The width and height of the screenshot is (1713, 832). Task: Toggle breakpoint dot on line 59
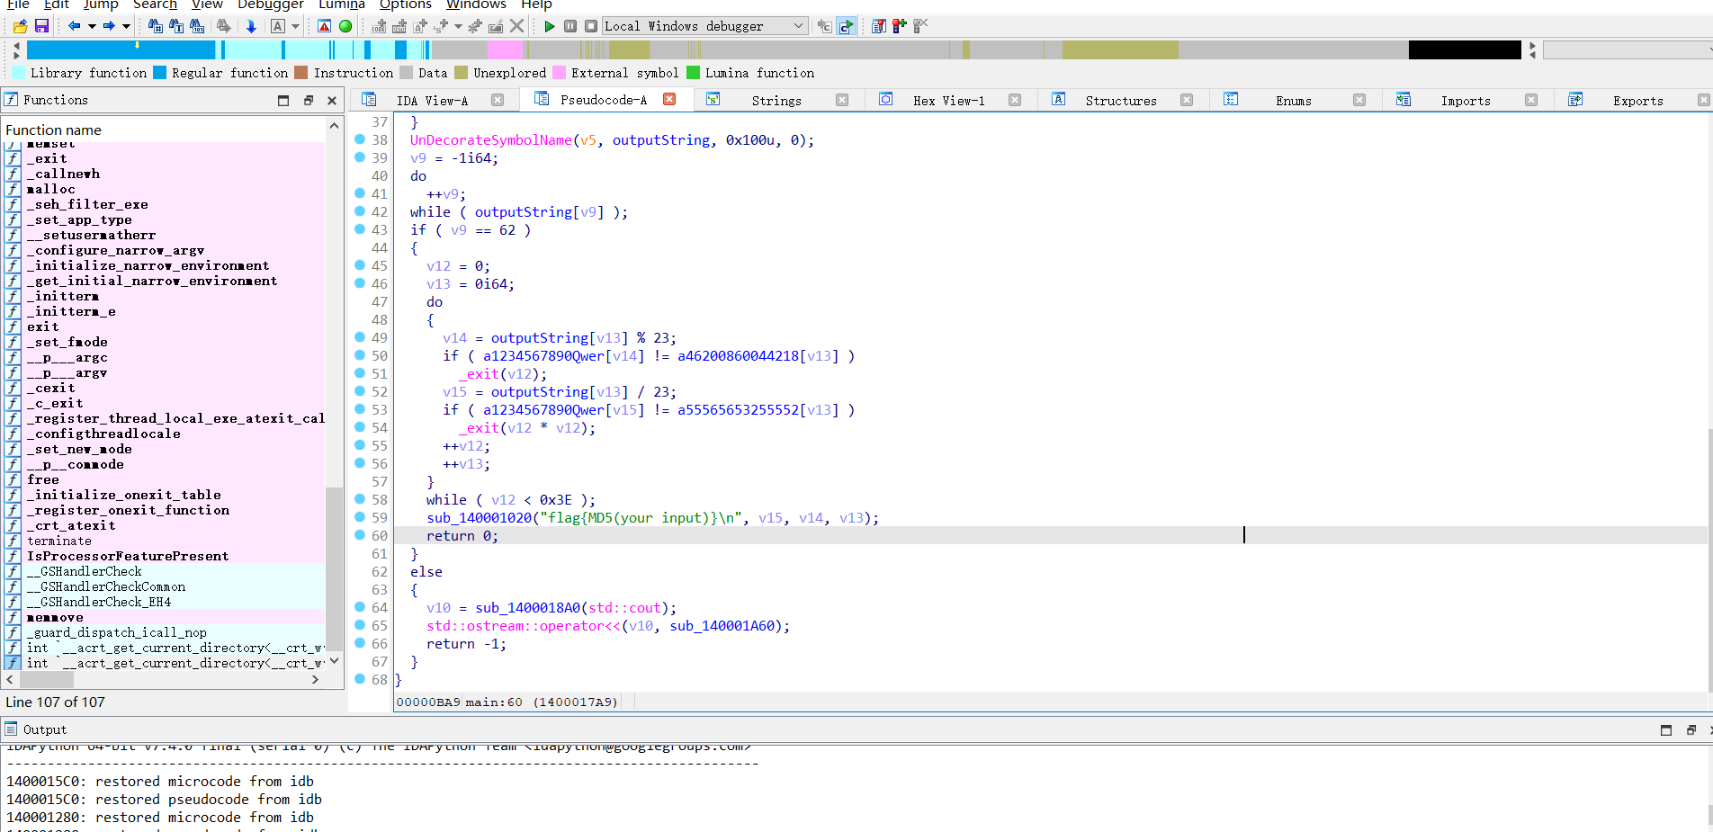tap(360, 517)
